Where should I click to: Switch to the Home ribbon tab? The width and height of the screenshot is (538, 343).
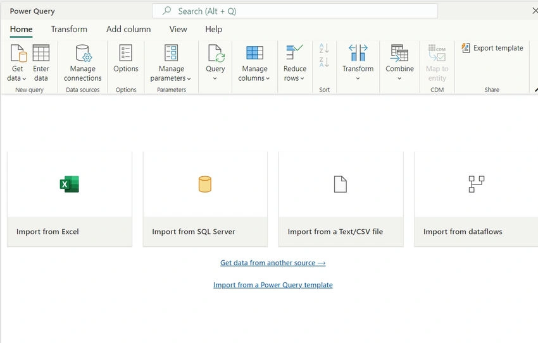coord(22,30)
